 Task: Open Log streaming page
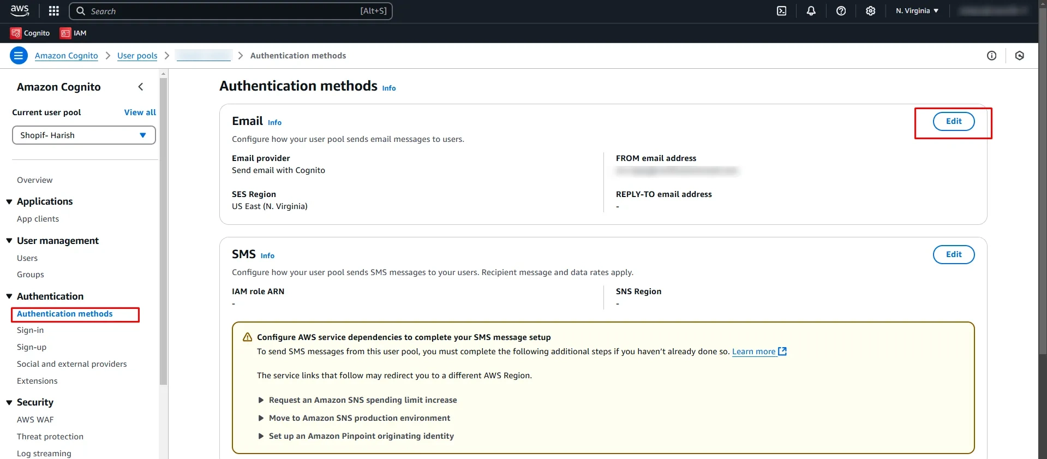click(44, 454)
